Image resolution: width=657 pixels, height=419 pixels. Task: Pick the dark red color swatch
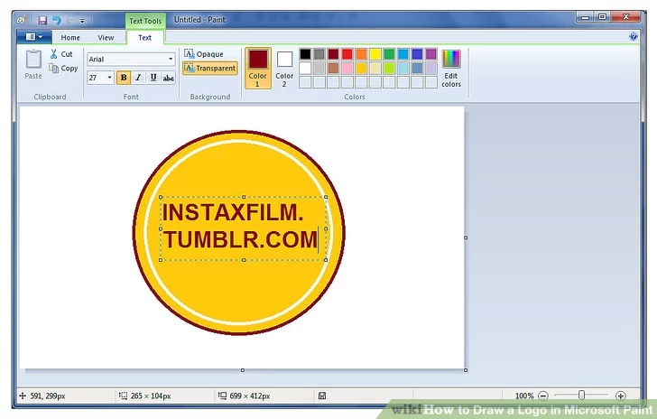pyautogui.click(x=334, y=53)
